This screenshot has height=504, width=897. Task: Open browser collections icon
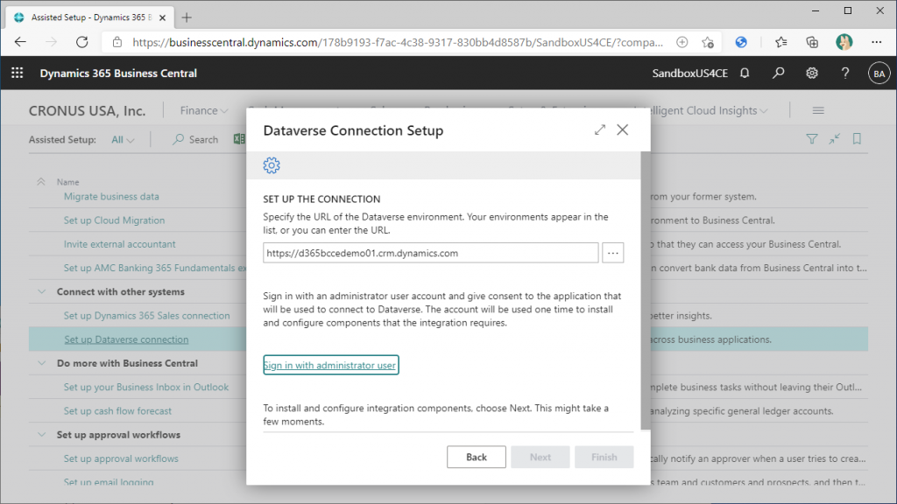[812, 42]
